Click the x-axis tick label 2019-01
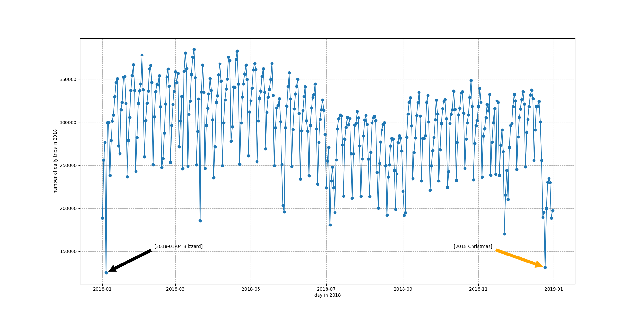This screenshot has width=639, height=319. [x=554, y=289]
